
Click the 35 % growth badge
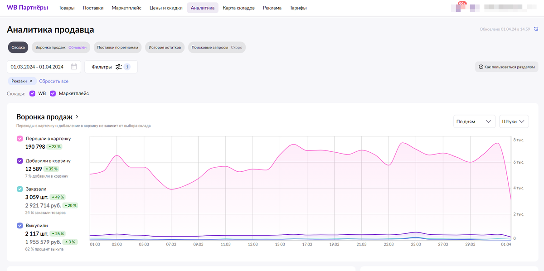click(52, 169)
